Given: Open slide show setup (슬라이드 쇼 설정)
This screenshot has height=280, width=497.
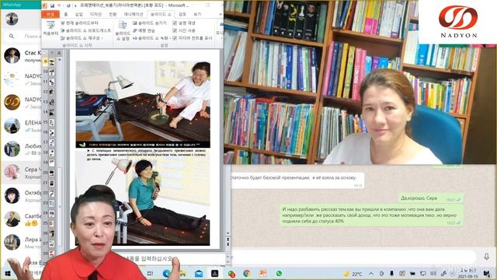Looking at the screenshot, I should click(123, 30).
